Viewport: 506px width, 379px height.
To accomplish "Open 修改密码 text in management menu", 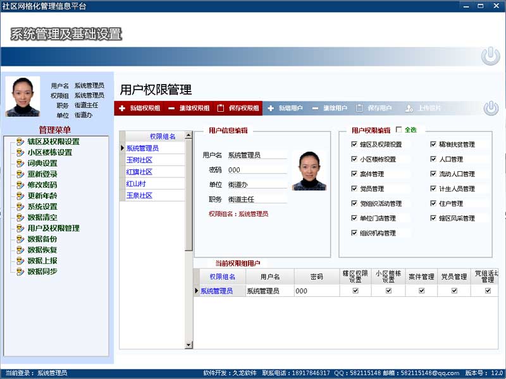I will coord(42,184).
